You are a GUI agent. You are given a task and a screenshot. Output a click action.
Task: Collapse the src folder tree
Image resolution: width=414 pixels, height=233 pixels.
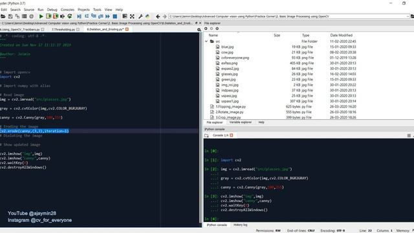[x=206, y=41]
